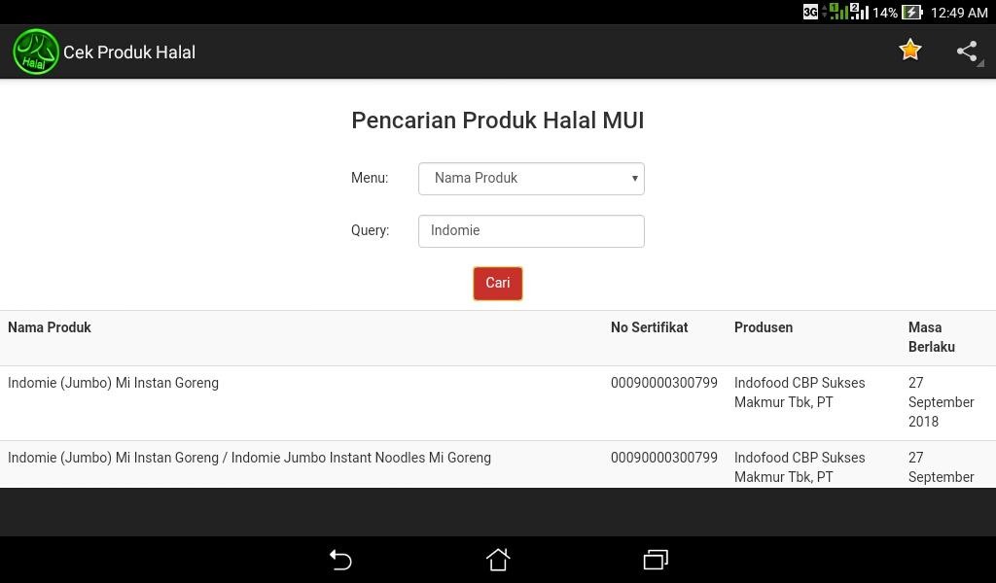Tap Indofood CBP Sukses Makmur in first row
This screenshot has width=996, height=583.
click(800, 392)
